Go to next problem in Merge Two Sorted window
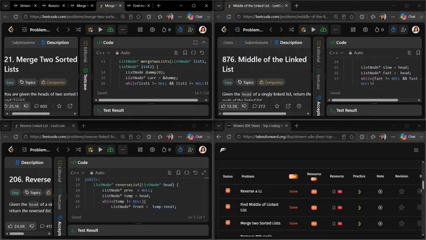Screen dimensions: 426x240 click(x=68, y=29)
